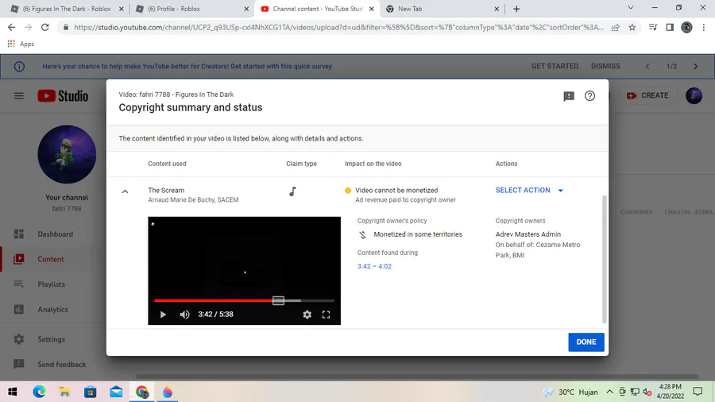Image resolution: width=715 pixels, height=402 pixels.
Task: Open File Explorer from taskbar
Action: click(x=64, y=392)
